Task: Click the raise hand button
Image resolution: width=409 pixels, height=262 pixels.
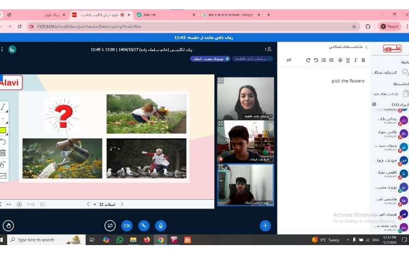Action: coord(8,225)
